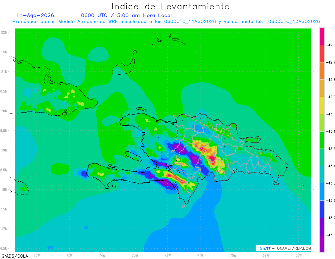Click the '75W' longitude axis label
This screenshot has width=335, height=259.
click(70, 255)
